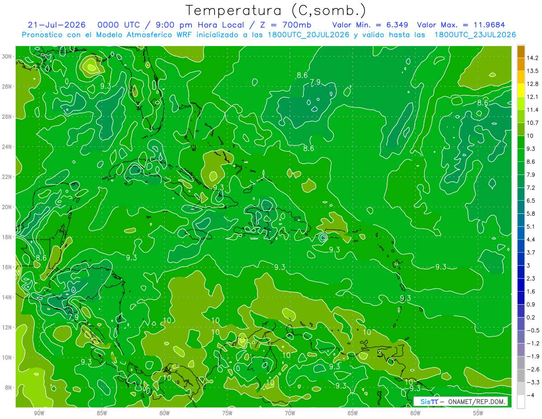Image resolution: width=542 pixels, height=419 pixels.
Task: Click the '-4' legend label
Action: coord(530,395)
